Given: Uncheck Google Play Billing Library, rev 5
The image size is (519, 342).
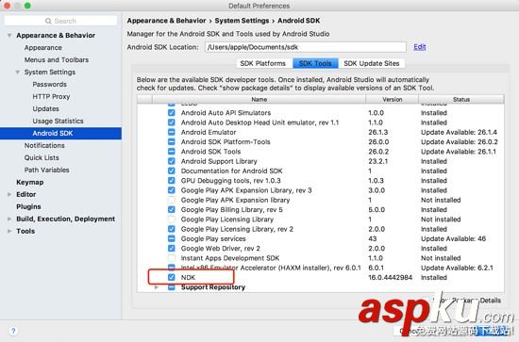Looking at the screenshot, I should coord(171,210).
